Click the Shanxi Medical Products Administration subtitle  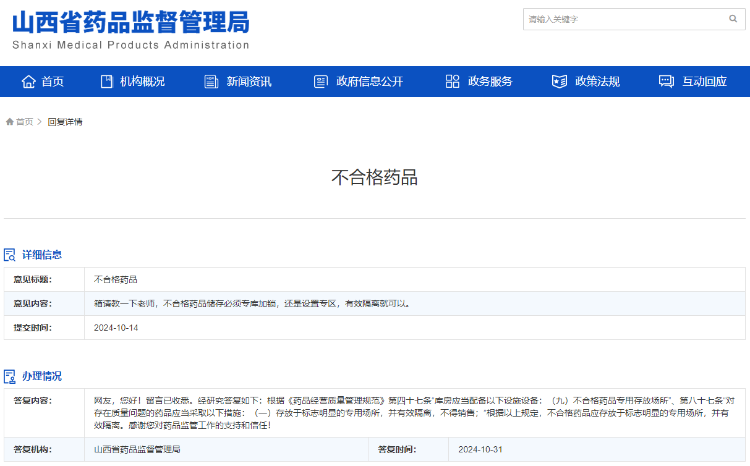click(130, 45)
